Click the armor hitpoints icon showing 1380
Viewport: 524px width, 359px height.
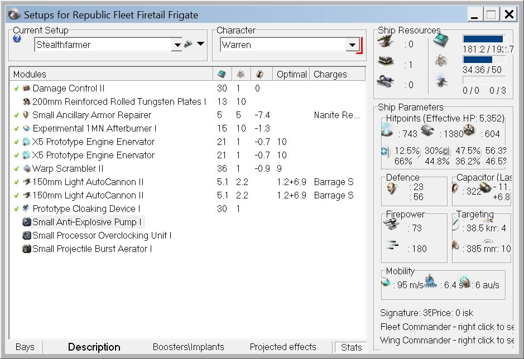(428, 130)
